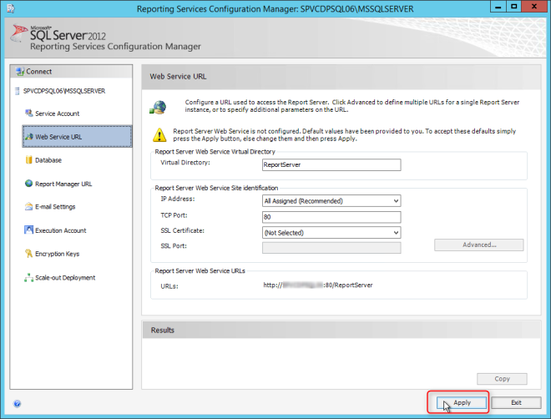The width and height of the screenshot is (551, 419).
Task: Click the TCP Port: label
Action: coord(174,215)
